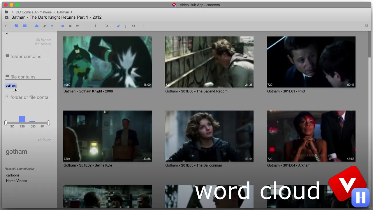Viewport: 373px width, 210px height.
Task: Click the right resolution slider handle
Action: tap(48, 123)
